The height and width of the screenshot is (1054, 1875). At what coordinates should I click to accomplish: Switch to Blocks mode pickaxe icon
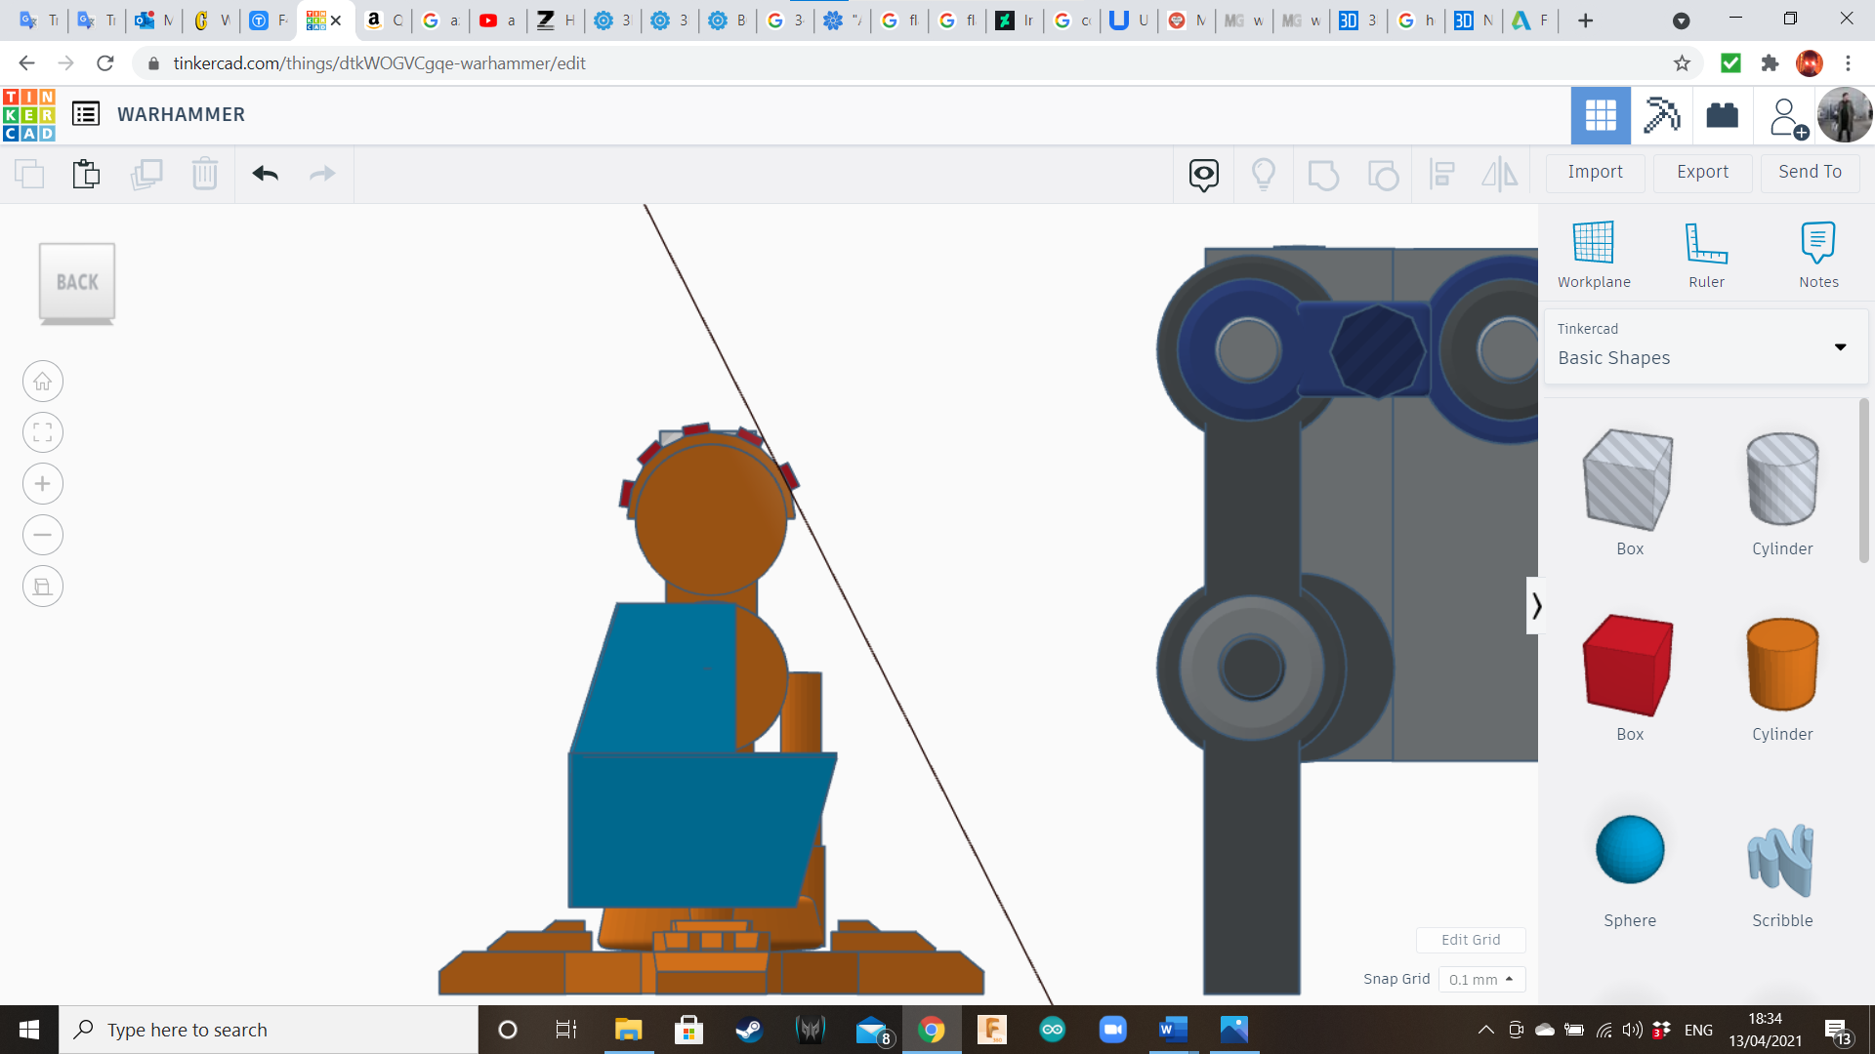[x=1661, y=115]
